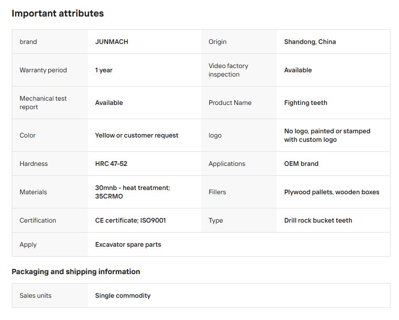Screen dimensions: 399x320
Task: Click the 30mnb heat treatment materials value
Action: (133, 192)
